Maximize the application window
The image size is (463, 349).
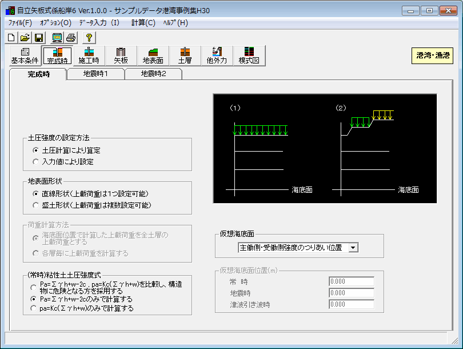point(429,11)
